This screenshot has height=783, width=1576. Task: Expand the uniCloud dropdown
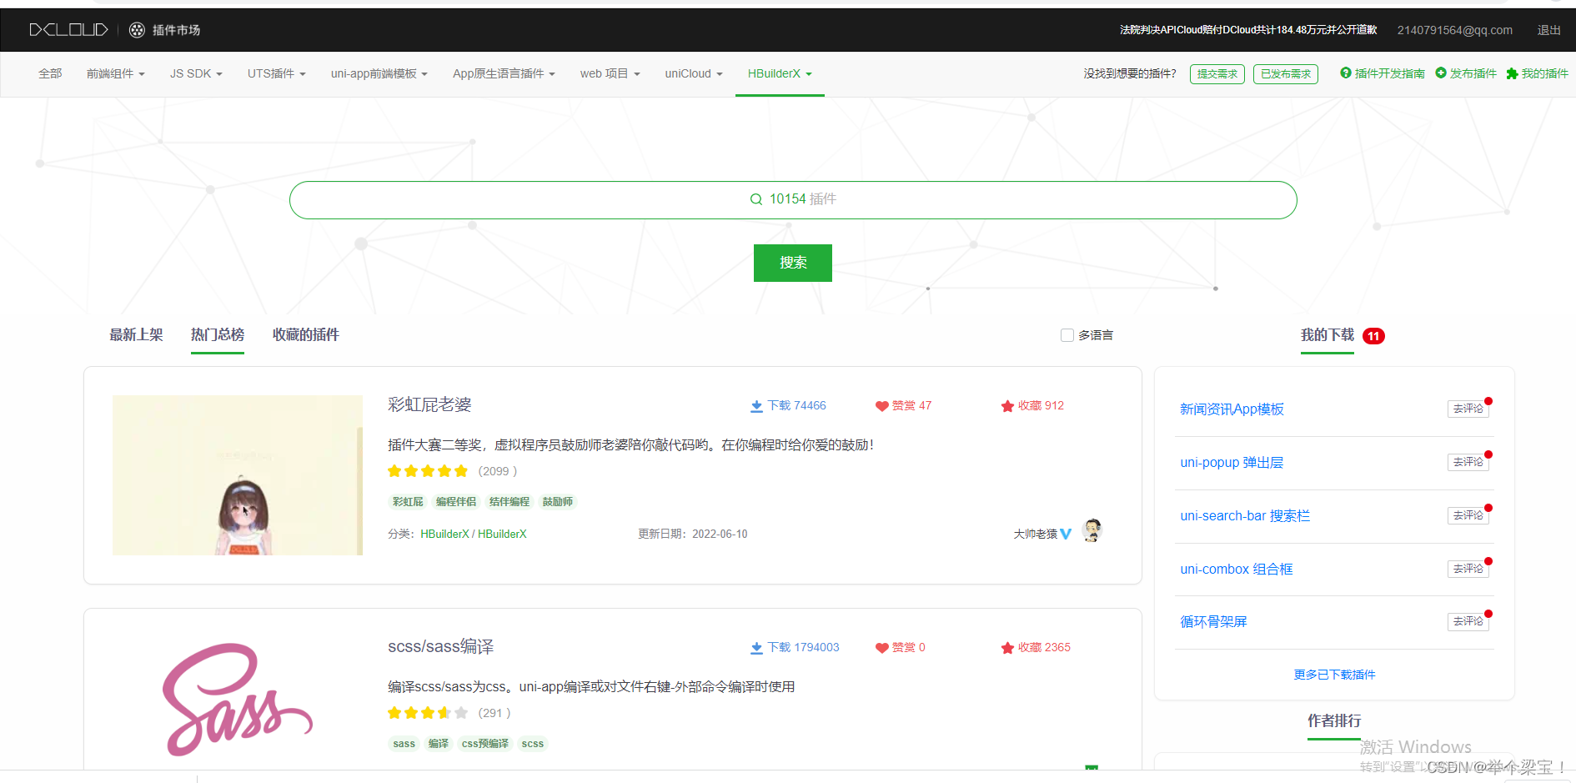pos(694,73)
